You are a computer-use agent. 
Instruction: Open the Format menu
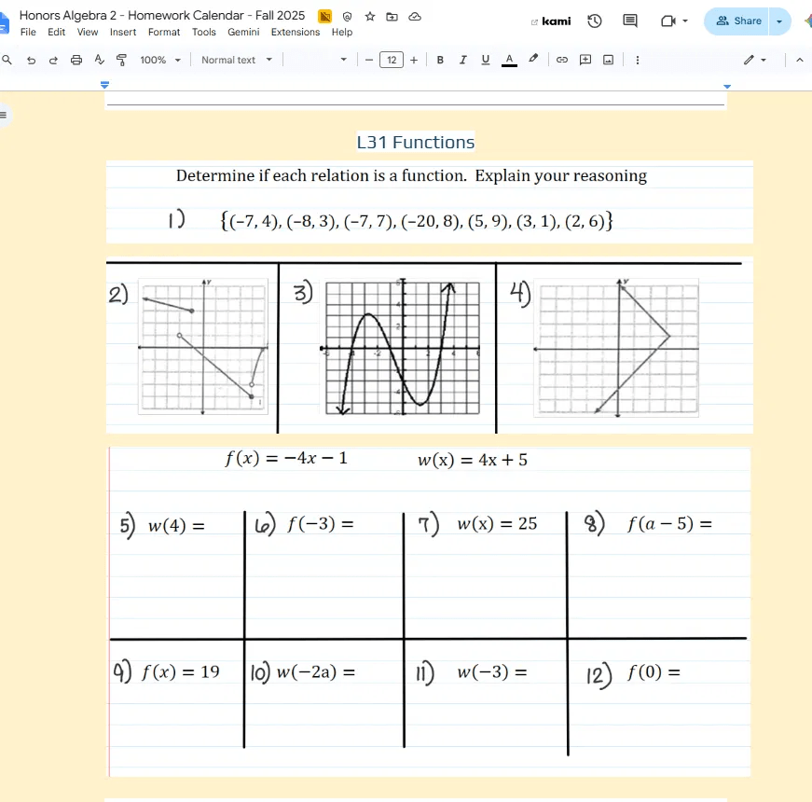coord(164,32)
